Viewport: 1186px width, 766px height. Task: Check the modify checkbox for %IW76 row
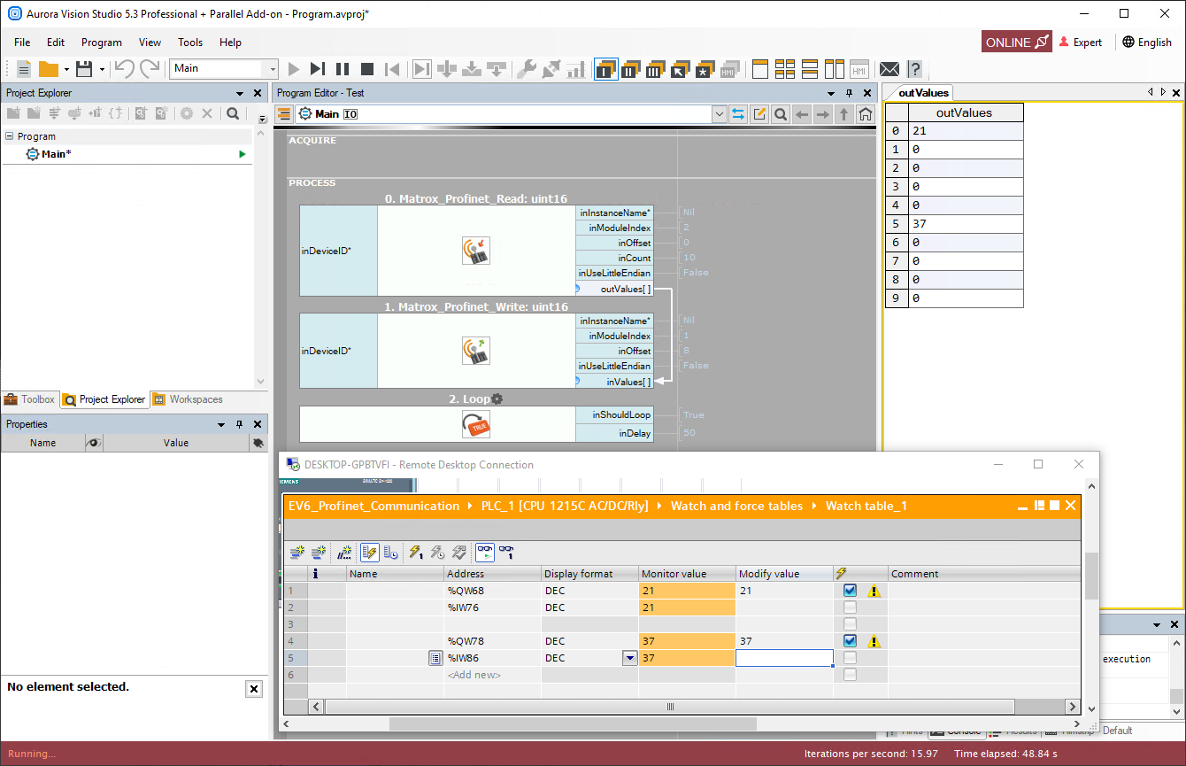[850, 607]
